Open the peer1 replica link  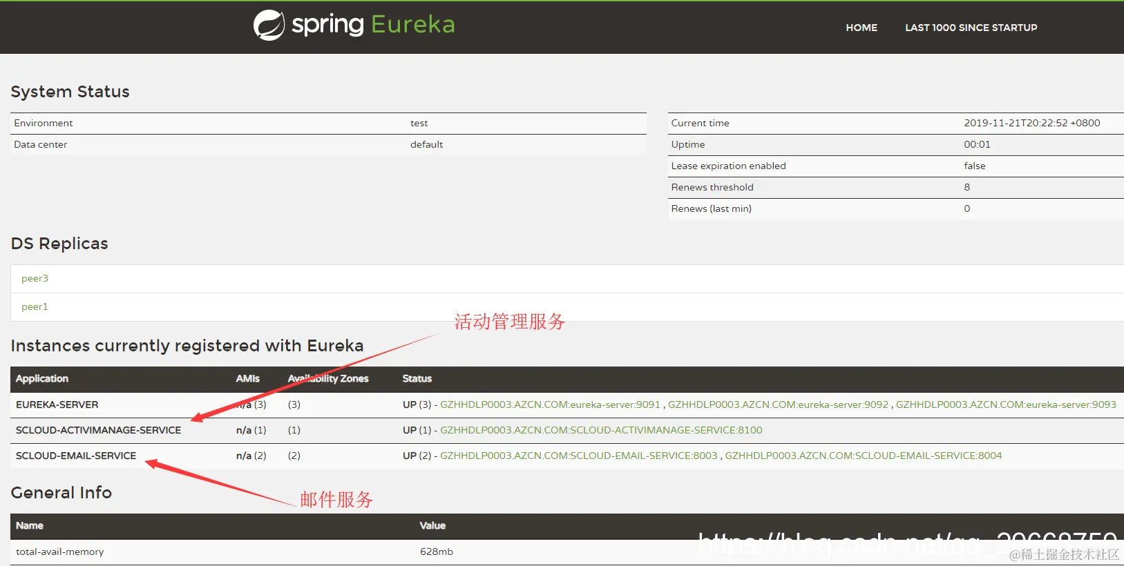[35, 306]
